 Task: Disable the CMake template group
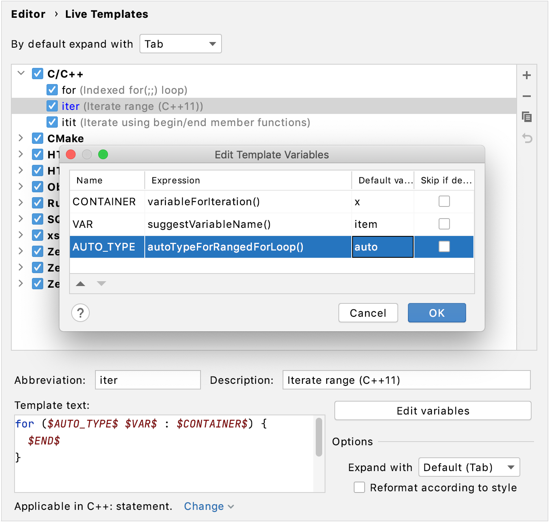tap(37, 138)
